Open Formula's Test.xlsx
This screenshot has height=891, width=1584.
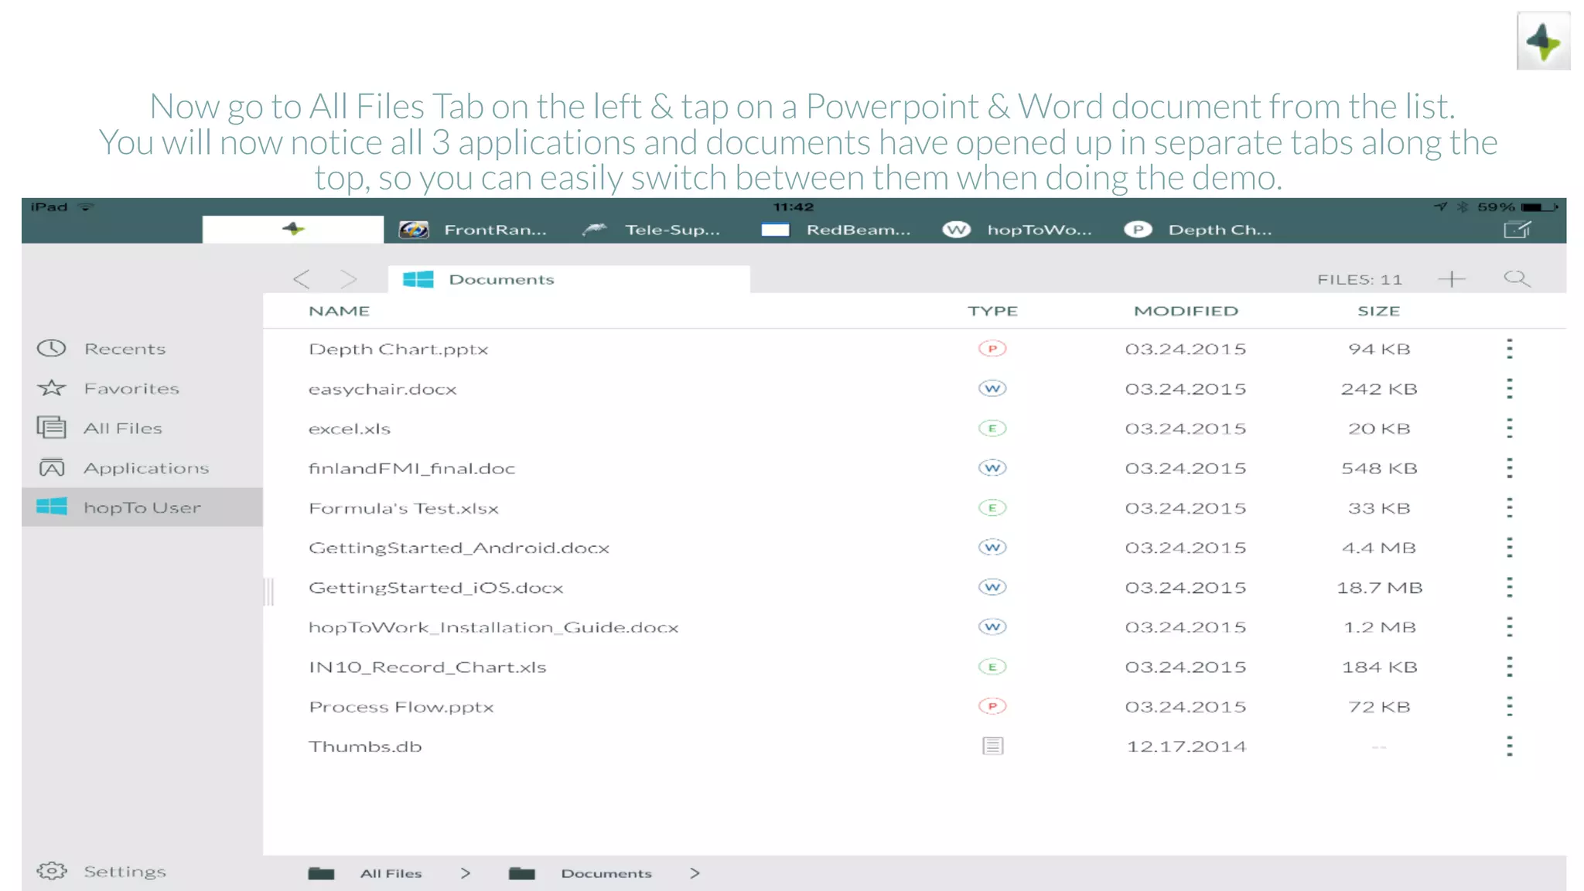click(x=404, y=508)
